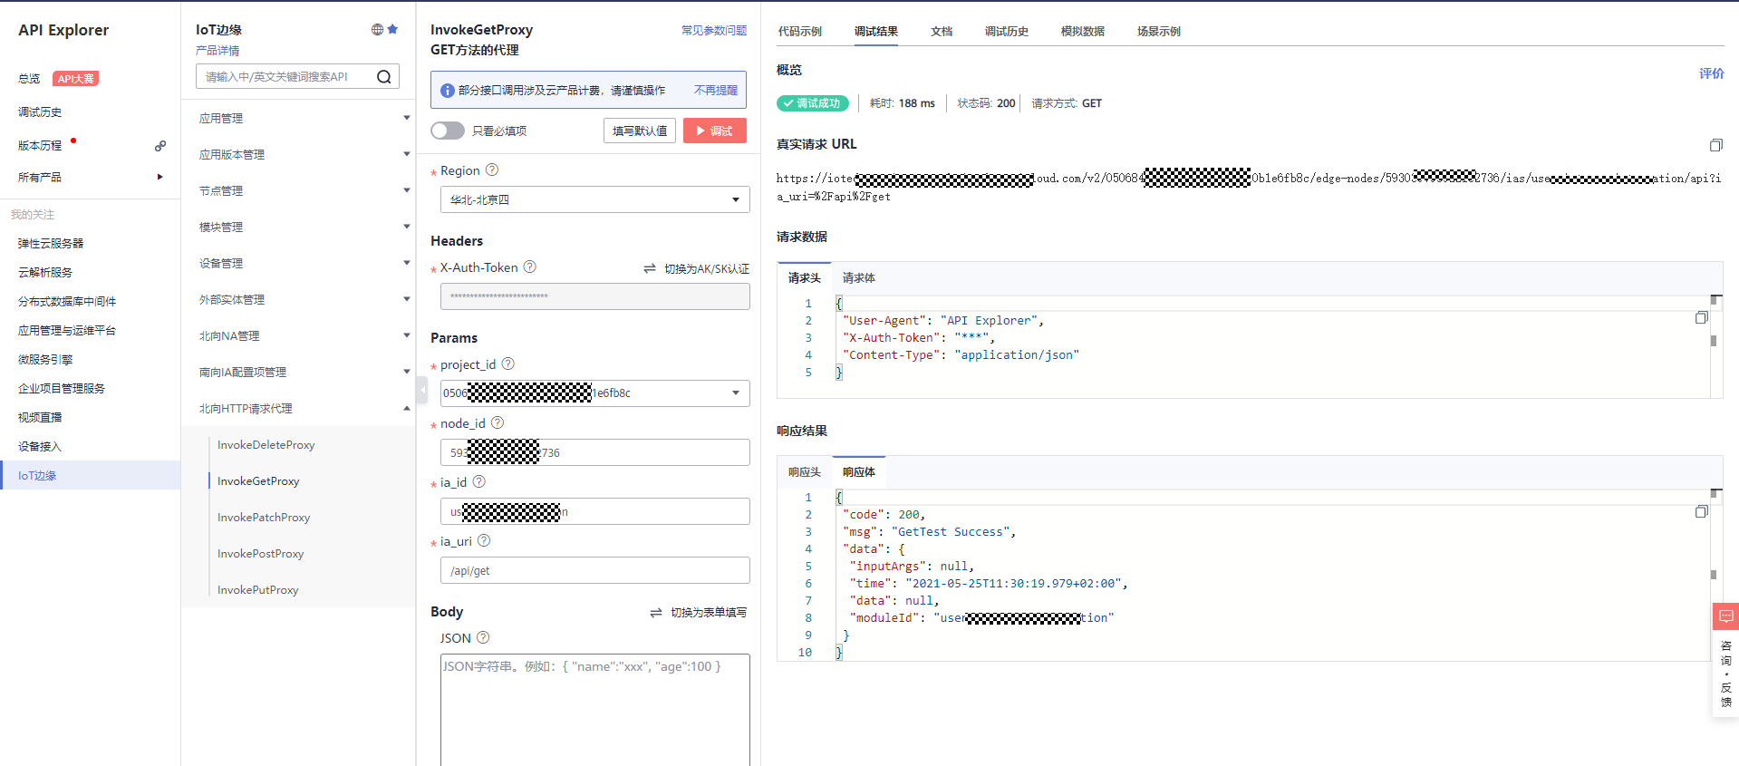Viewport: 1739px width, 766px height.
Task: Collapse the parameter panel with the side handle
Action: click(421, 390)
